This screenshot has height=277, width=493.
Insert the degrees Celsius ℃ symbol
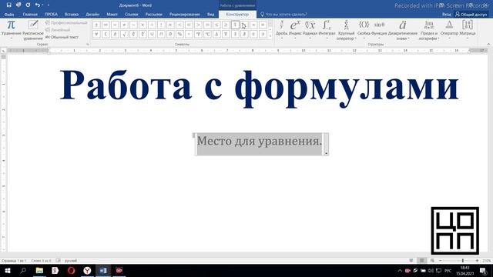pos(207,34)
